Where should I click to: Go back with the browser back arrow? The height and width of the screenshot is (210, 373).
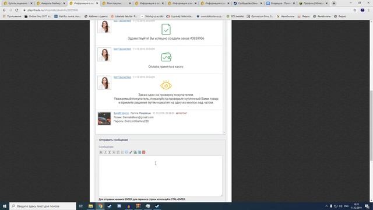(x=4, y=10)
